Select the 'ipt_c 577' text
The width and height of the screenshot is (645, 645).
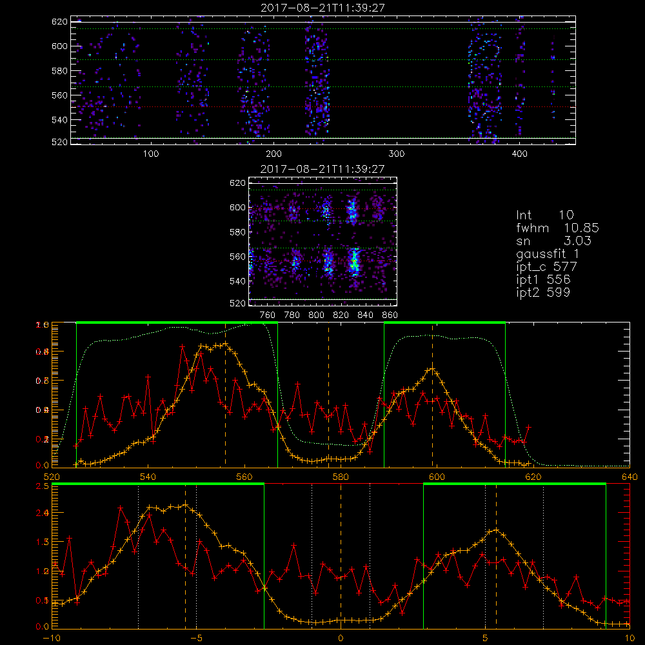pos(547,267)
